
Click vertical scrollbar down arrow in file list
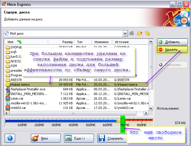click(151, 108)
